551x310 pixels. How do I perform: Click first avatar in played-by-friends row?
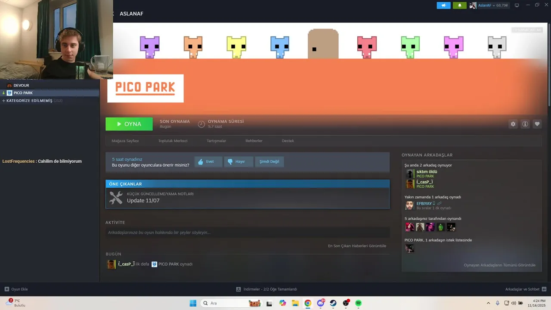[x=410, y=227]
